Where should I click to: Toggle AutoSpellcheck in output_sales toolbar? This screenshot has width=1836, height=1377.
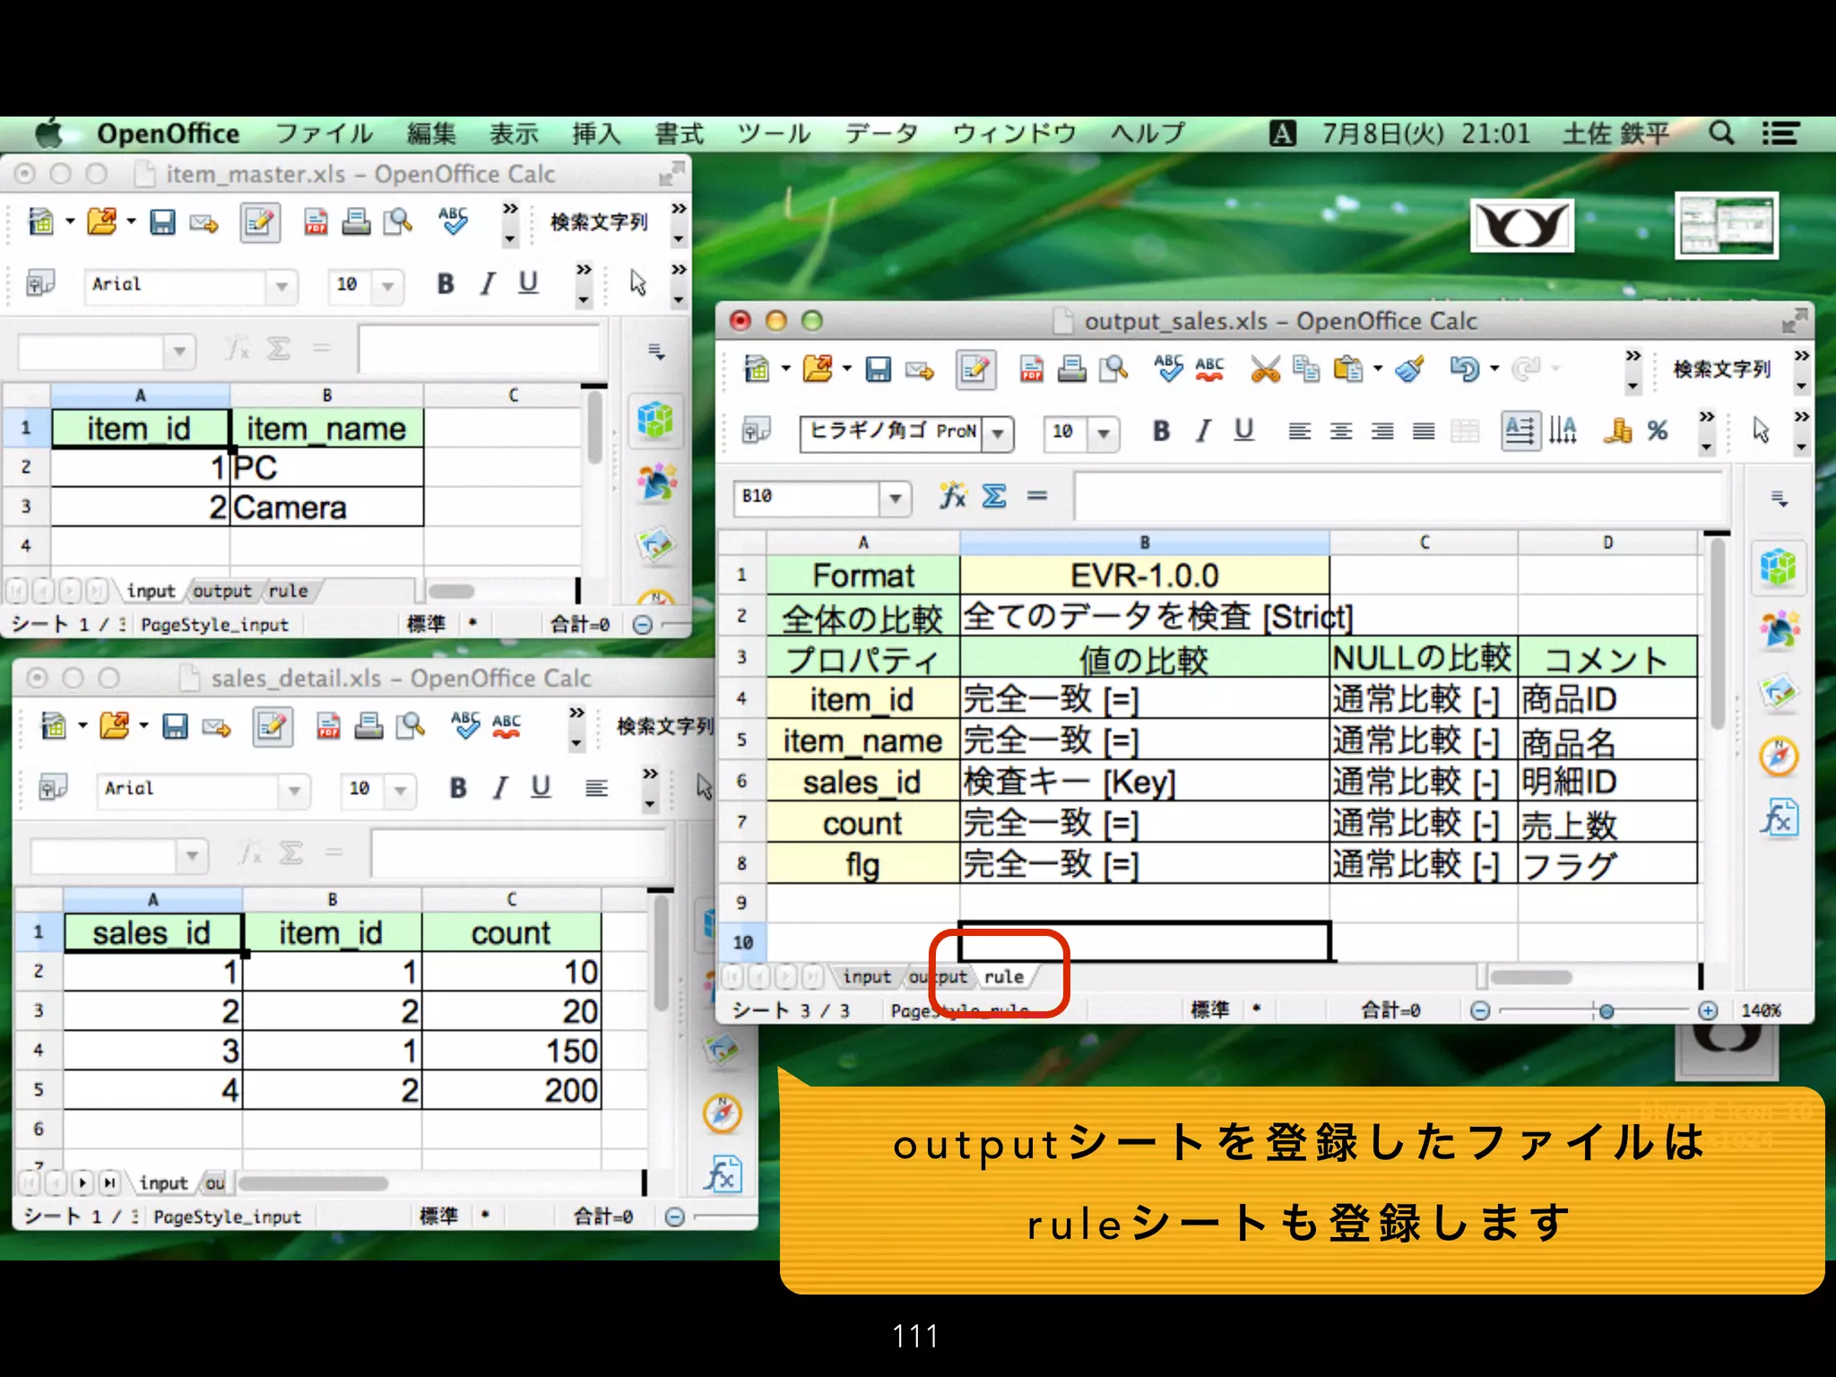1209,369
